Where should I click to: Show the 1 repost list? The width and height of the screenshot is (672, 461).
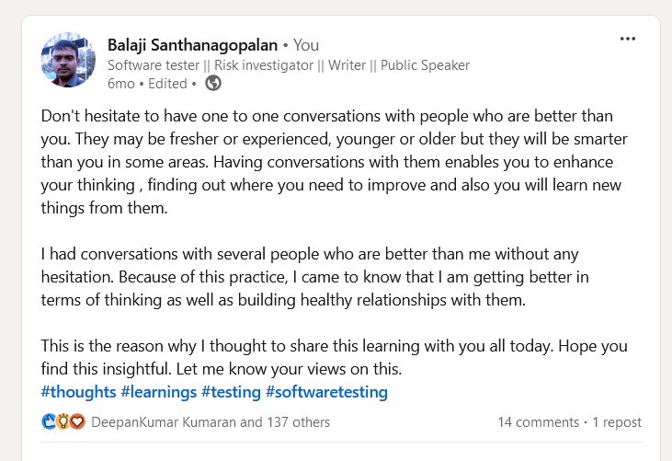point(617,422)
